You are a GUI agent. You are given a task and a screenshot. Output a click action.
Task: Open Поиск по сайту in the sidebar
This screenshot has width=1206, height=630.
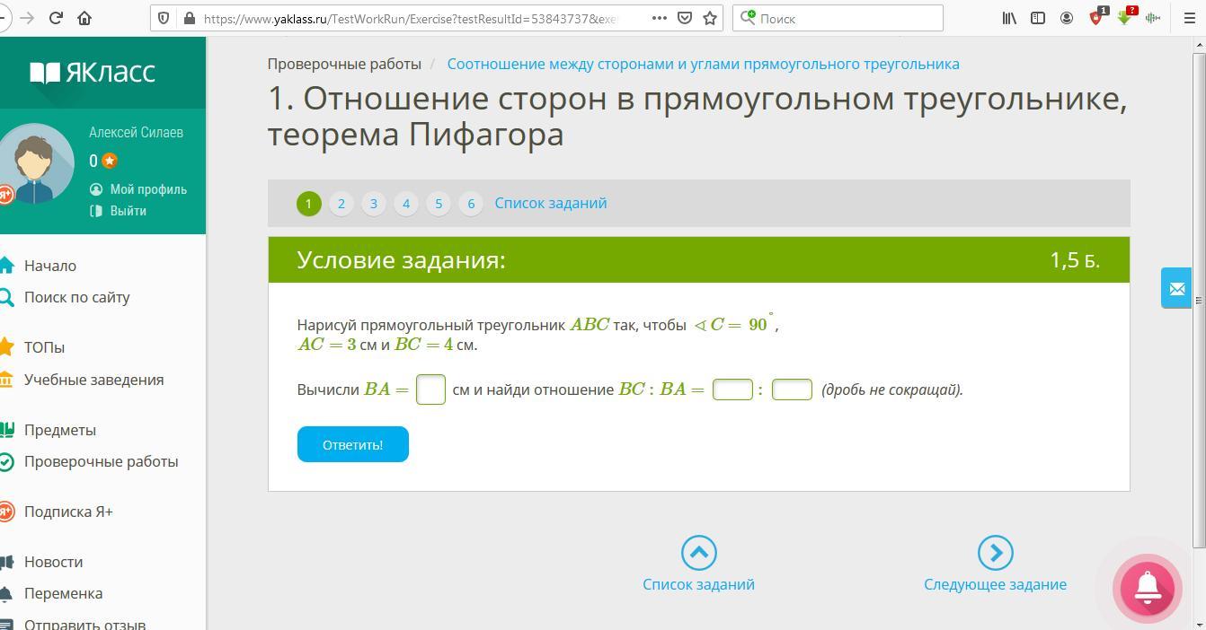pyautogui.click(x=77, y=297)
